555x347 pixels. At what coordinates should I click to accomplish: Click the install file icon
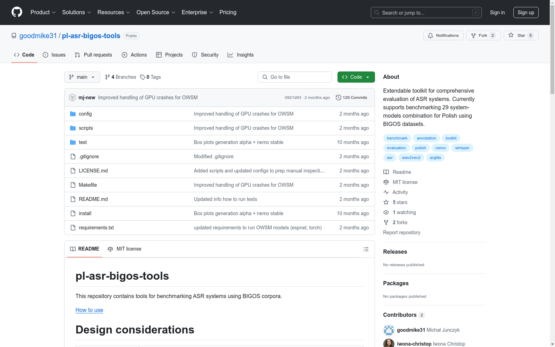point(73,213)
